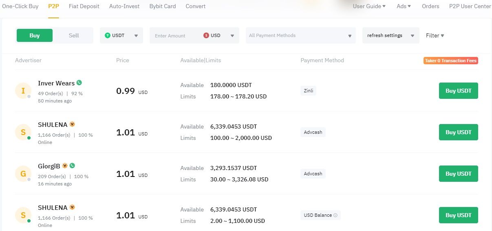Select the Buy mode toggle
Screen dimensions: 492x231
pos(35,35)
